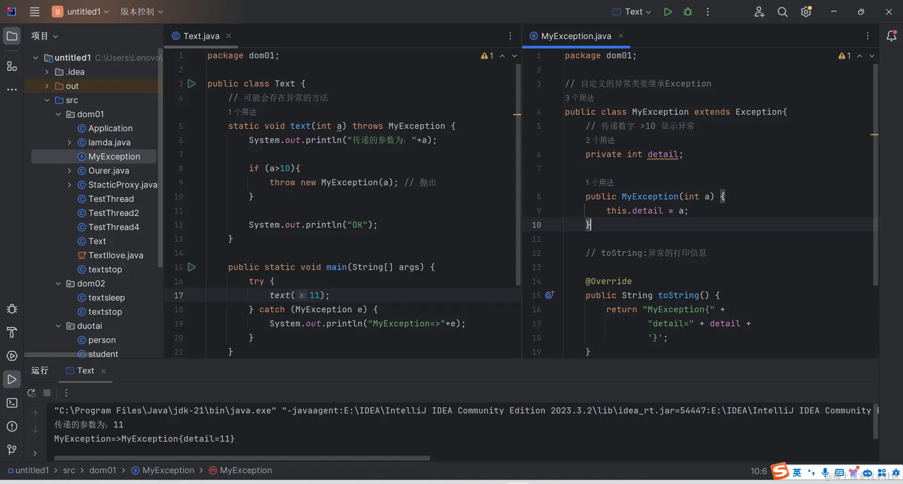Viewport: 903px width, 484px height.
Task: Open the main hamburger menu
Action: pyautogui.click(x=34, y=12)
